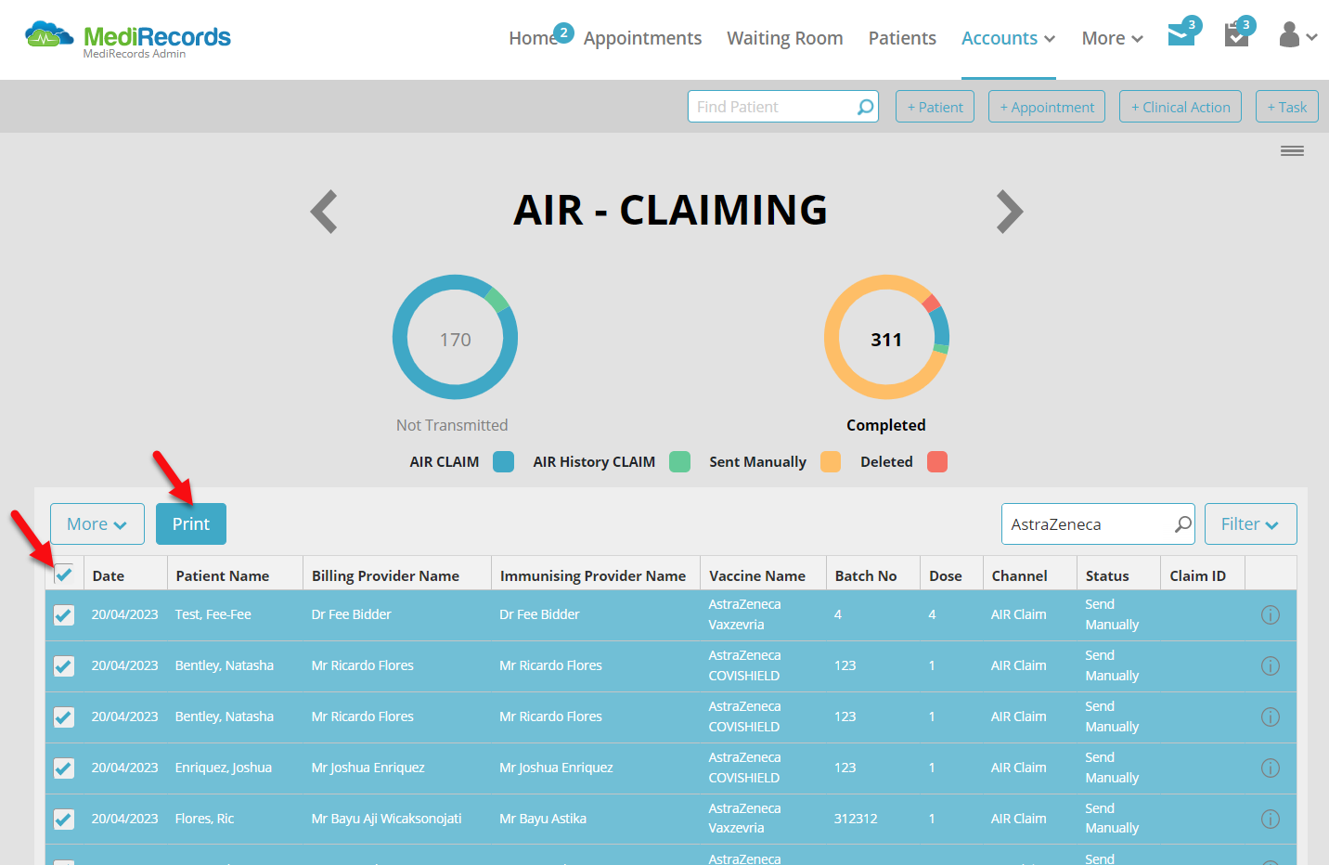
Task: Click patient name 'Test, Fee-Fee'
Action: pyautogui.click(x=213, y=615)
